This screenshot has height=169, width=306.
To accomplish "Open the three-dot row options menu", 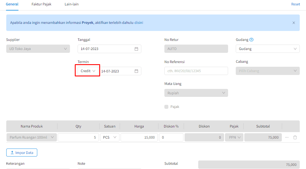I will [x=287, y=137].
